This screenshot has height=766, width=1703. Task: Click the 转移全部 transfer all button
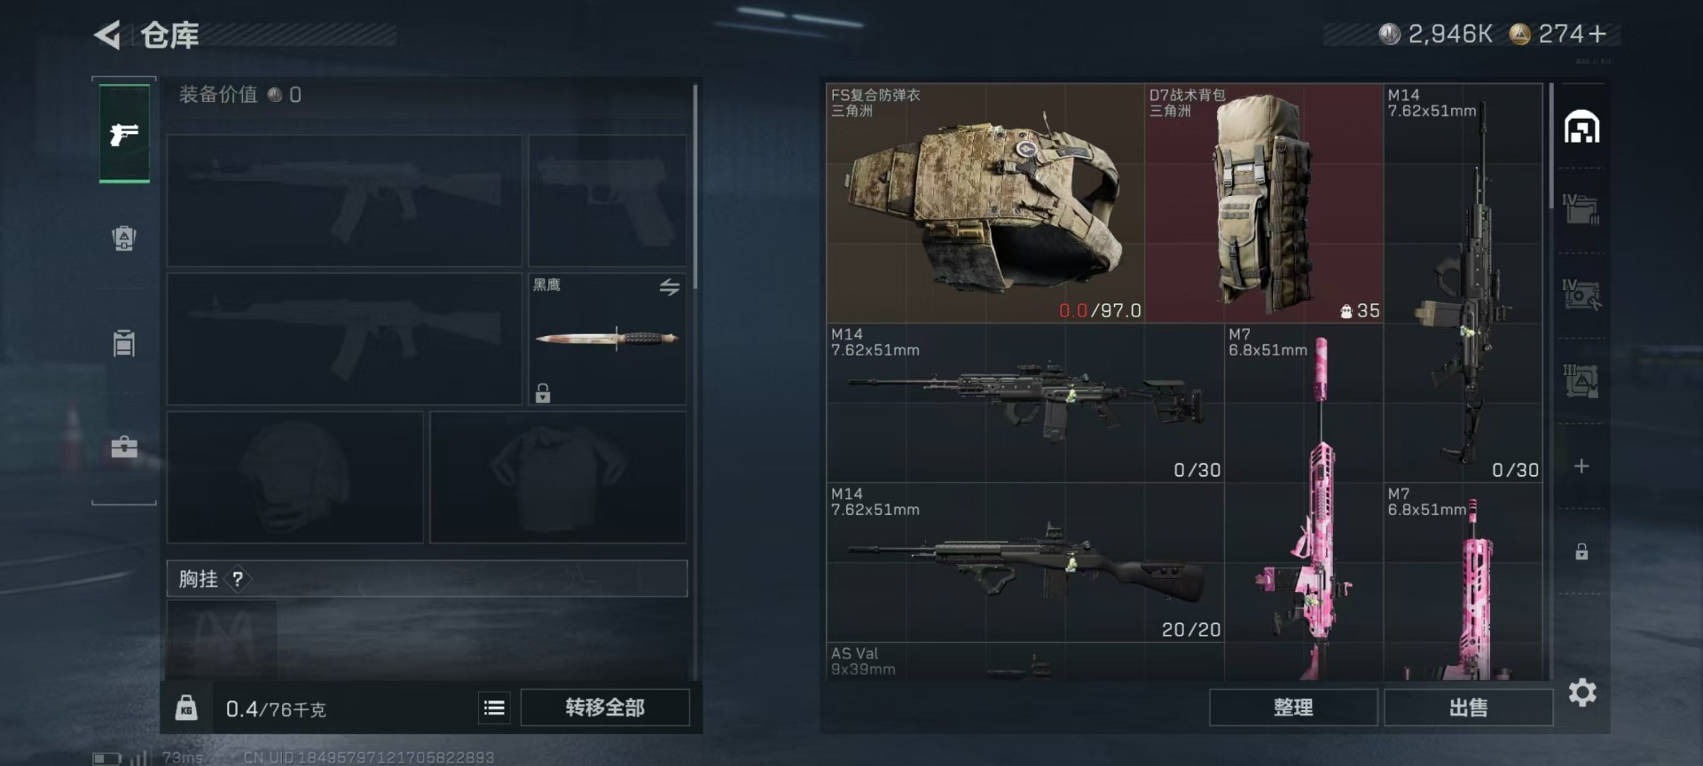tap(605, 707)
